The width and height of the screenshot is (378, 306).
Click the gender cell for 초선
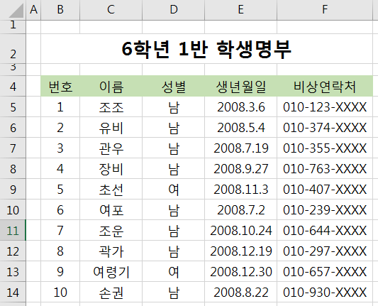pos(174,189)
